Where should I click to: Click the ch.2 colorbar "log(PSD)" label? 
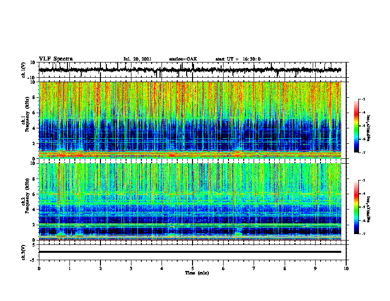[369, 210]
